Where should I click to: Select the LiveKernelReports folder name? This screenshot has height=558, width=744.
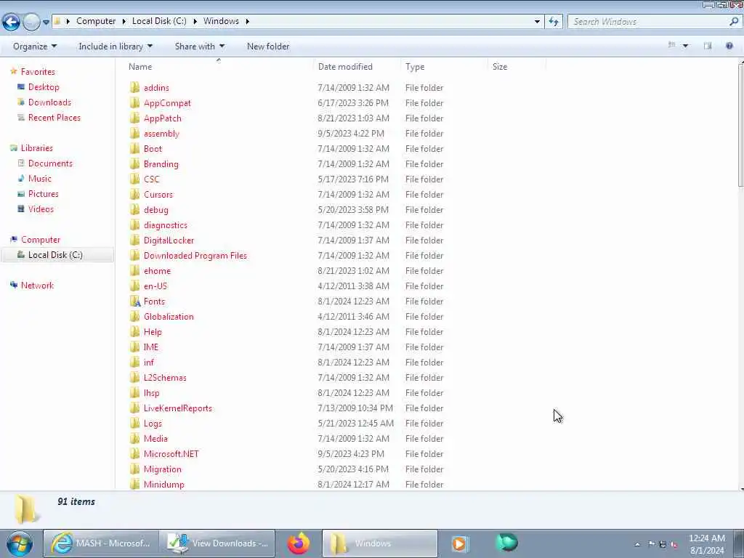click(177, 408)
